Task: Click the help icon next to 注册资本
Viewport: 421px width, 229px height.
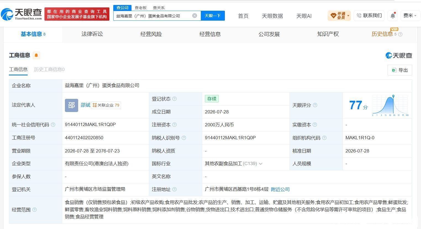Action: click(174, 125)
